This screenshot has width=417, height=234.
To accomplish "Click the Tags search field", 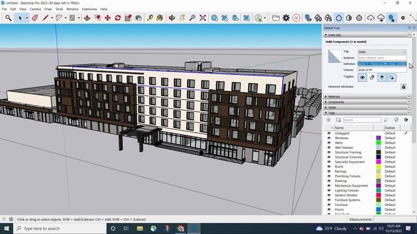I will point(362,120).
